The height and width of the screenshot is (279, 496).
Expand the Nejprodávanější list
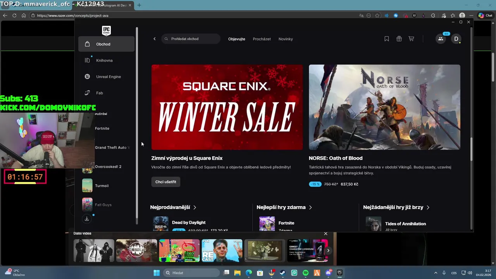173,207
